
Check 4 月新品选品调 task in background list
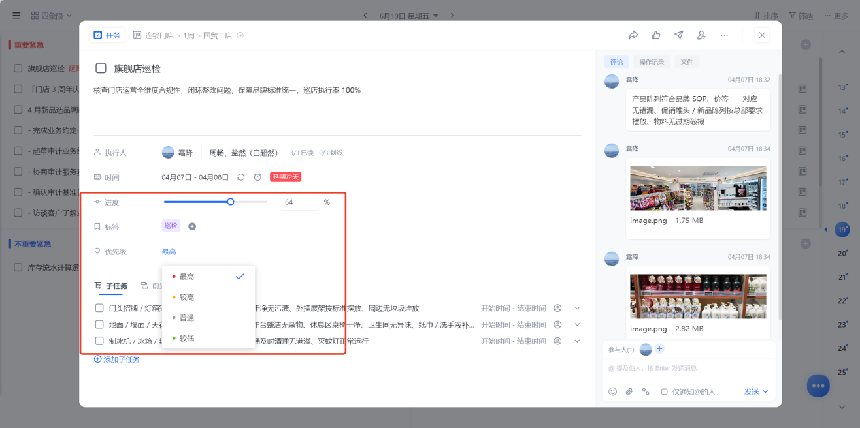pos(18,110)
